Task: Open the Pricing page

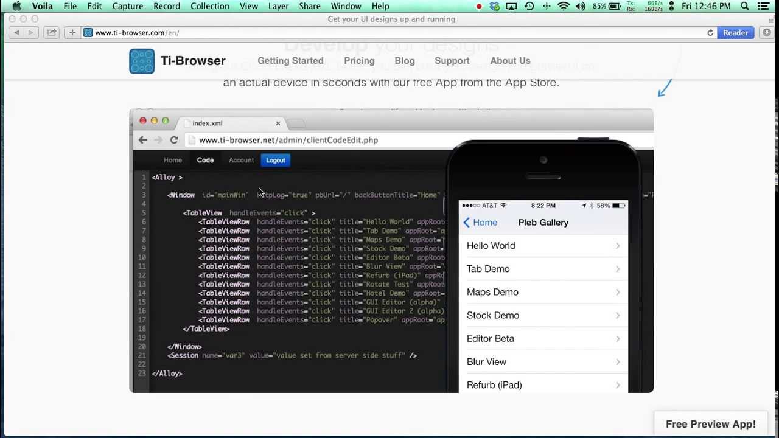Action: (359, 61)
